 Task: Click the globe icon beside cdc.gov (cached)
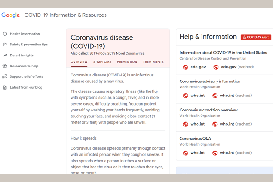216,67
